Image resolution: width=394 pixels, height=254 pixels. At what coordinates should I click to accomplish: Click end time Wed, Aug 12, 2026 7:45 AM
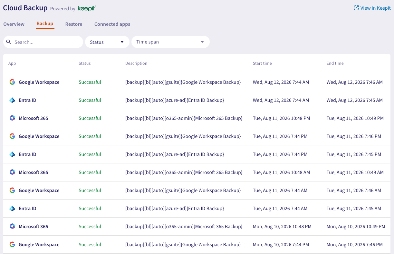tap(355, 100)
